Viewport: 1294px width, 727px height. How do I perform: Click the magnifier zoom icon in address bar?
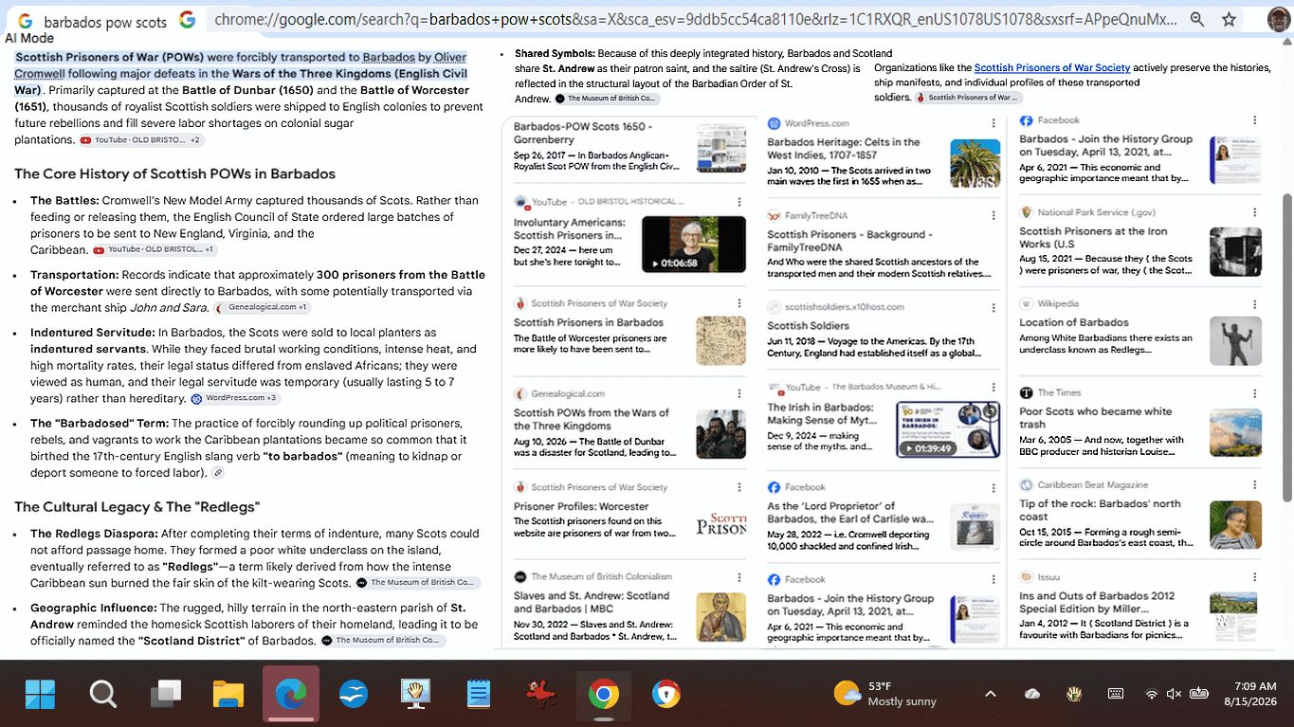coord(1197,19)
